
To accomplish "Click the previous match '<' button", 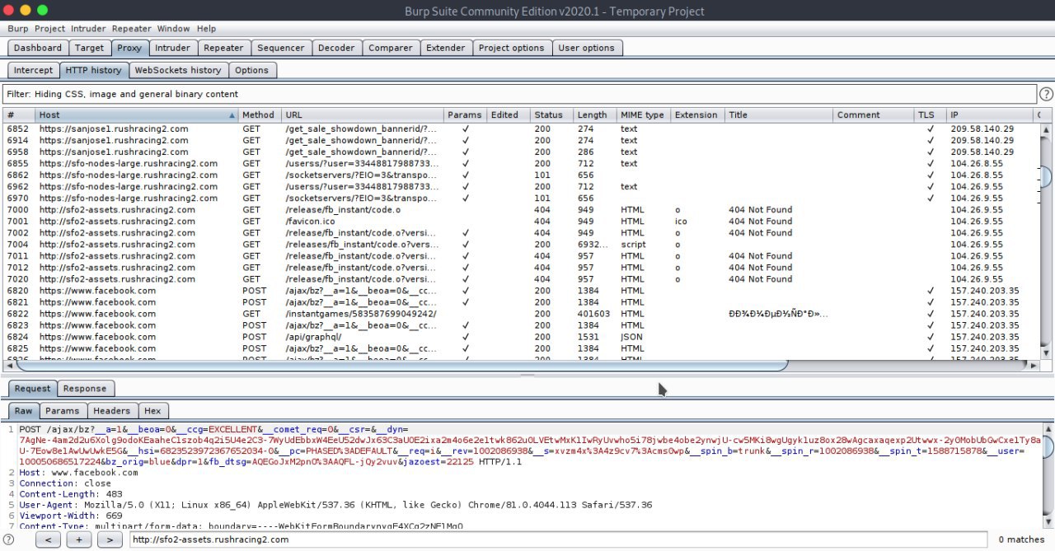I will [49, 539].
